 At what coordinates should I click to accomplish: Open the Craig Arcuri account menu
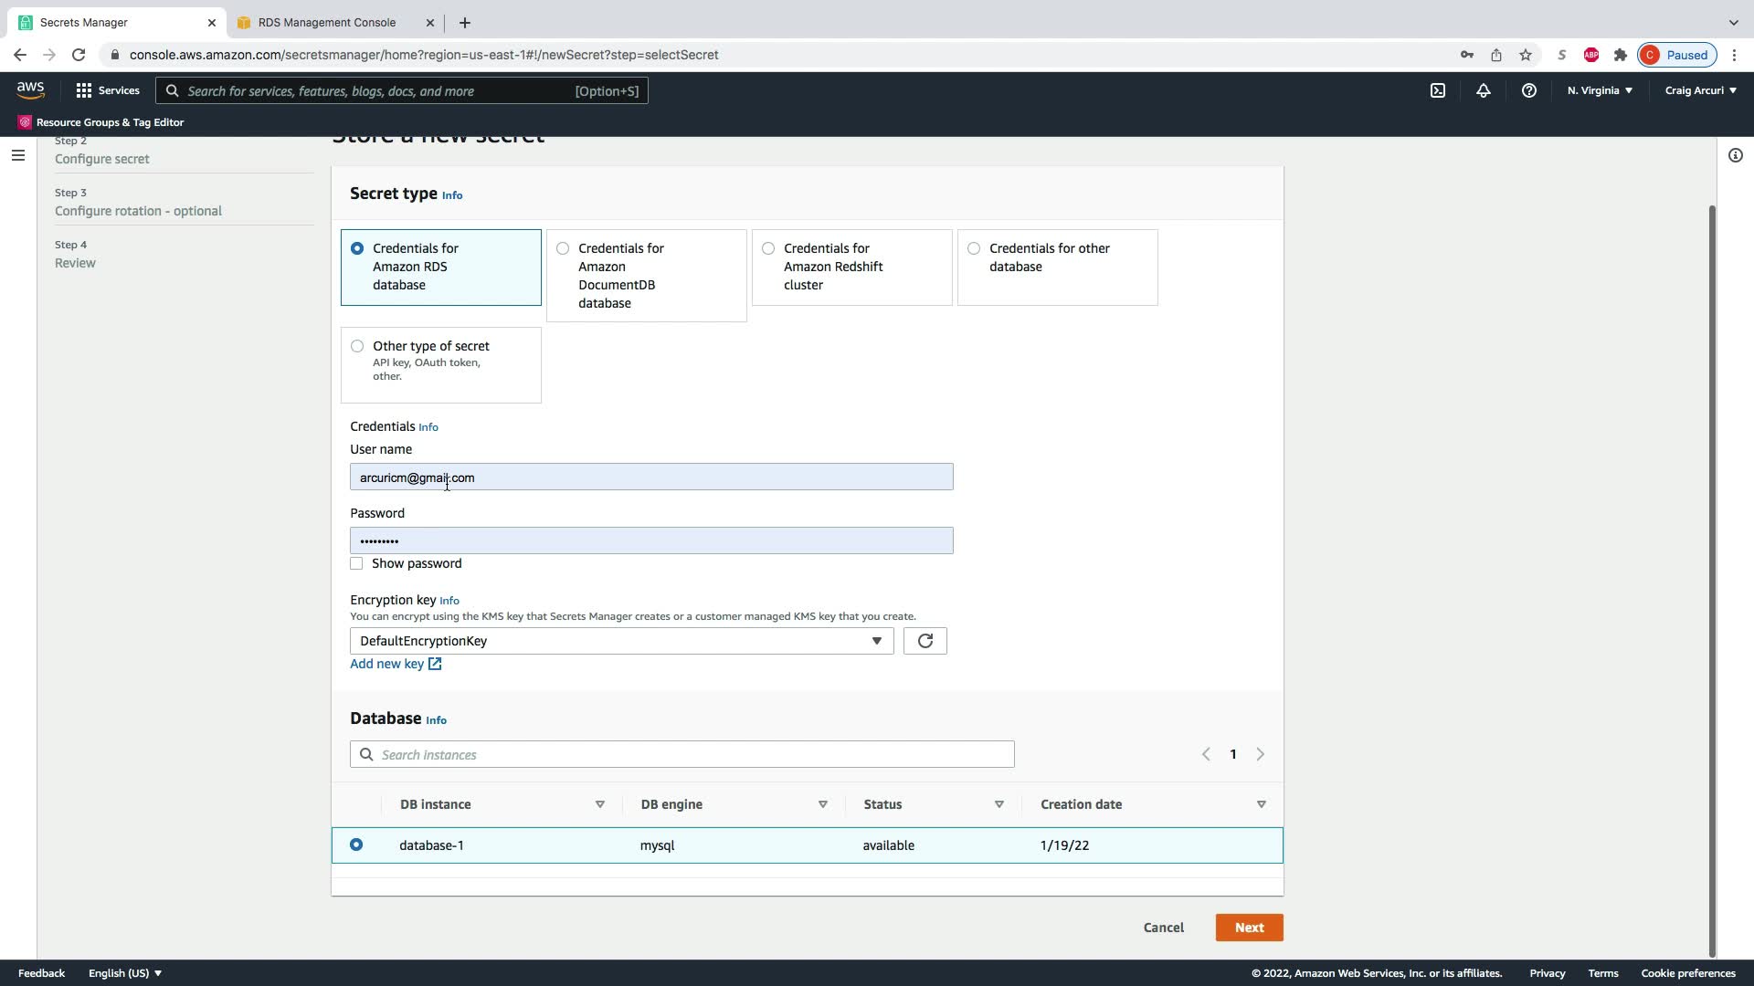click(x=1700, y=90)
